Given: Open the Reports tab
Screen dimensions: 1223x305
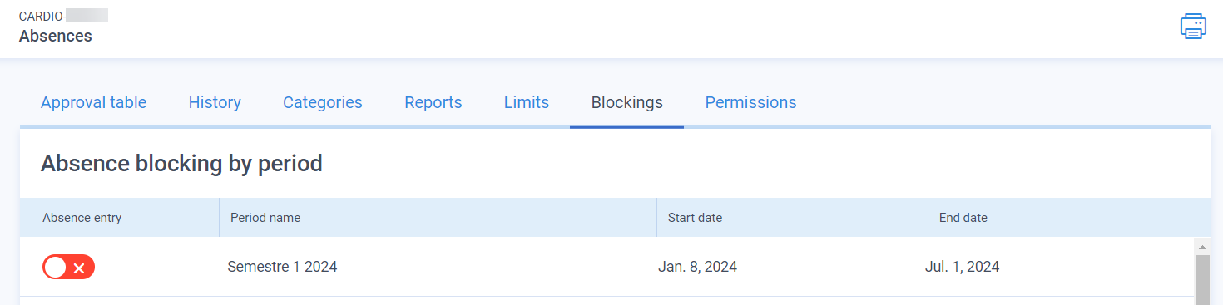Looking at the screenshot, I should [433, 102].
